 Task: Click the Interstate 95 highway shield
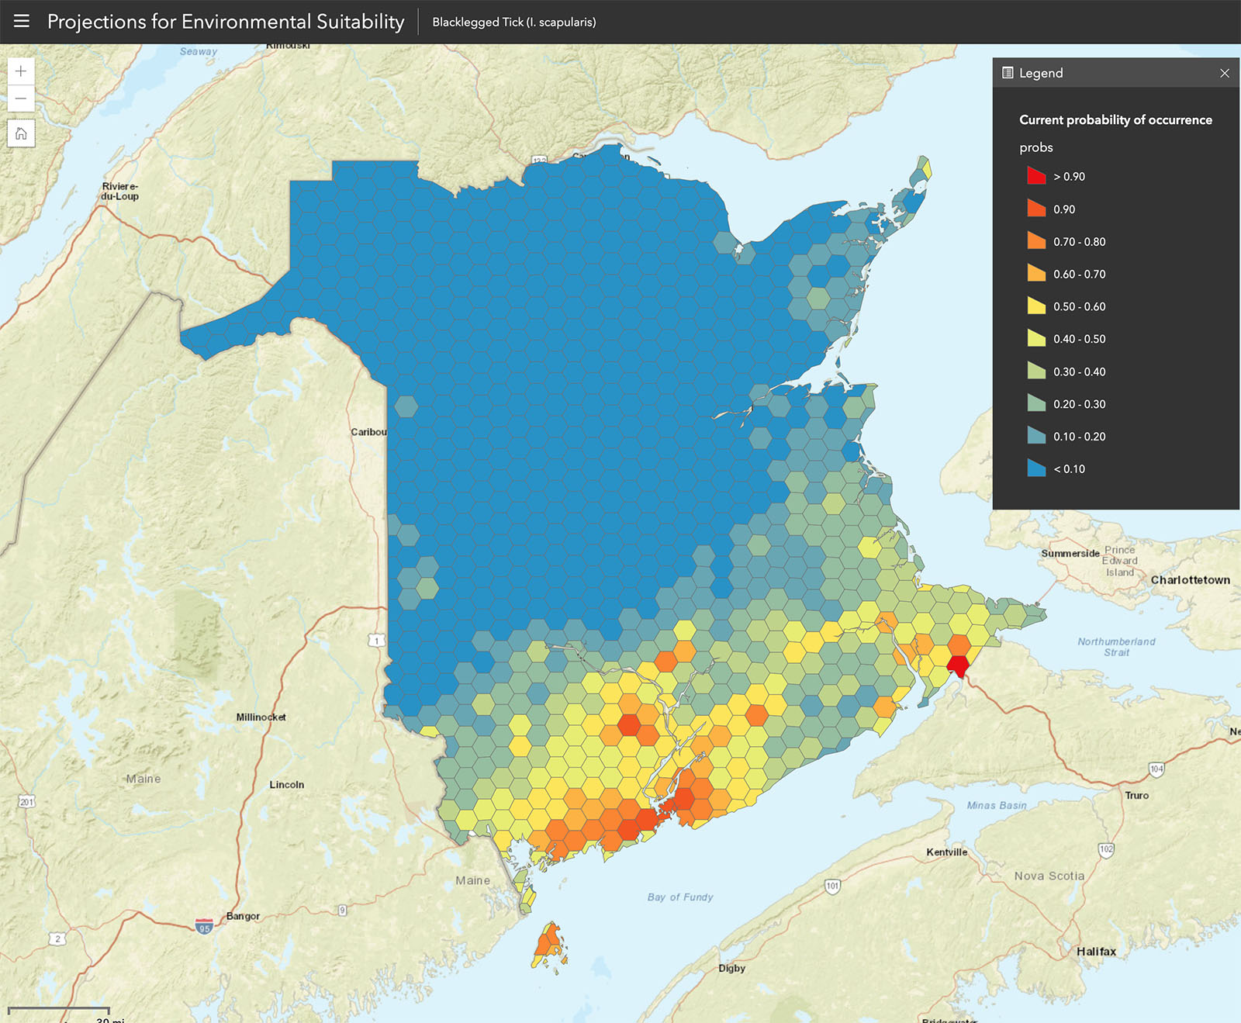[x=204, y=927]
